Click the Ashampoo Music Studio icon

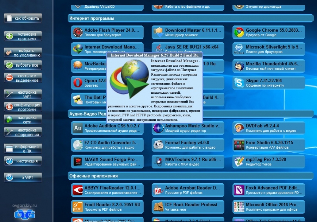pyautogui.click(x=158, y=128)
